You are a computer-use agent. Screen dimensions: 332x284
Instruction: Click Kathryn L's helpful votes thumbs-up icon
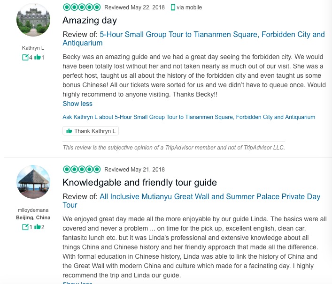click(x=37, y=58)
